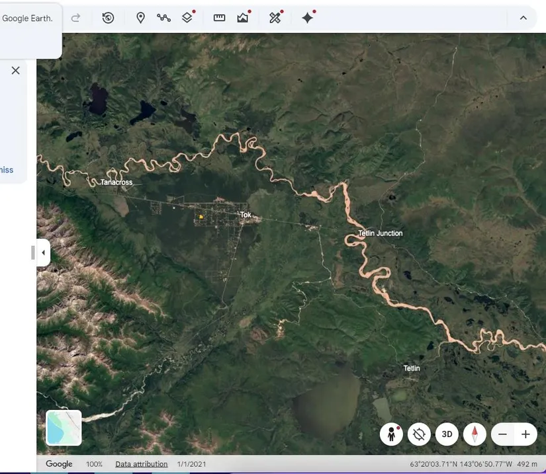Click the imagery photo icon in toolbar
This screenshot has width=546, height=474.
[243, 18]
